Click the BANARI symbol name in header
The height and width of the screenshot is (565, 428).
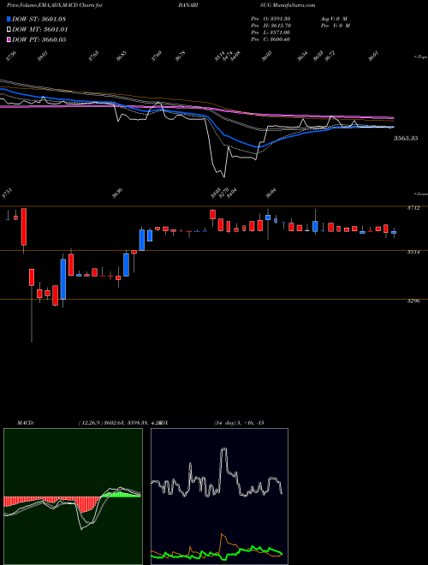(x=187, y=5)
